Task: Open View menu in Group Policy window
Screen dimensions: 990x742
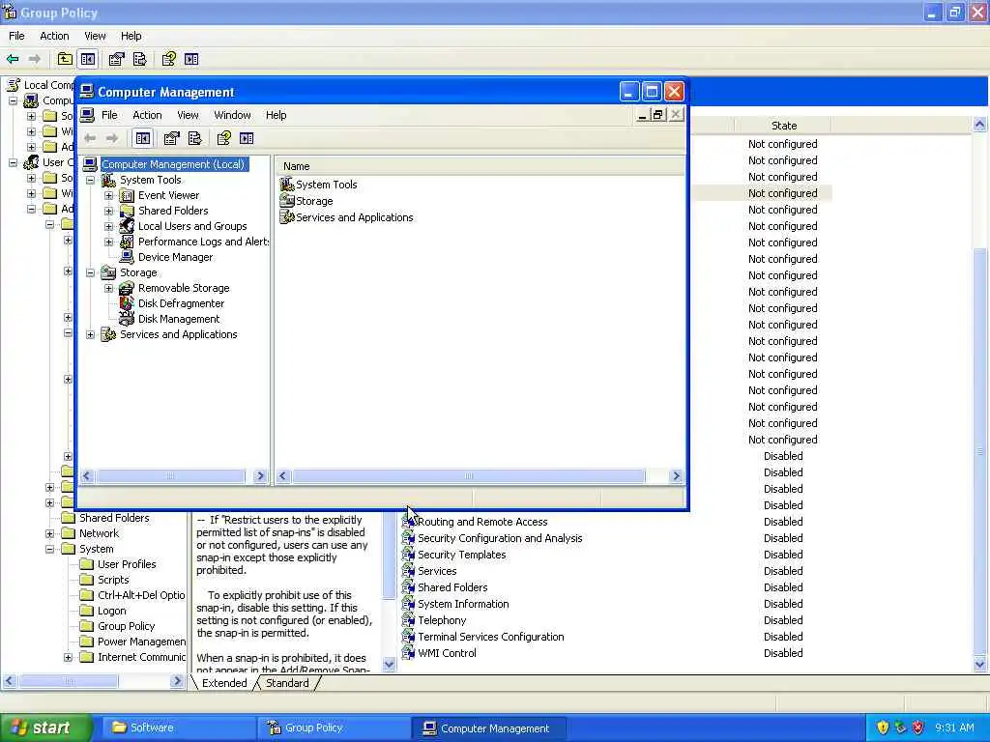Action: click(x=95, y=36)
